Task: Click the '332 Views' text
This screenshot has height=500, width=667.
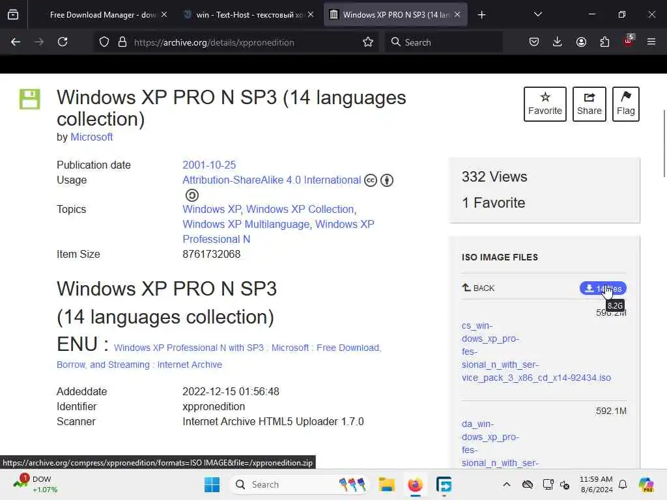Action: click(494, 177)
